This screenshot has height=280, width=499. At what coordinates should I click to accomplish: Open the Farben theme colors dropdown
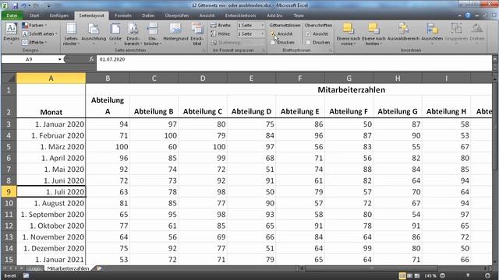pos(34,25)
